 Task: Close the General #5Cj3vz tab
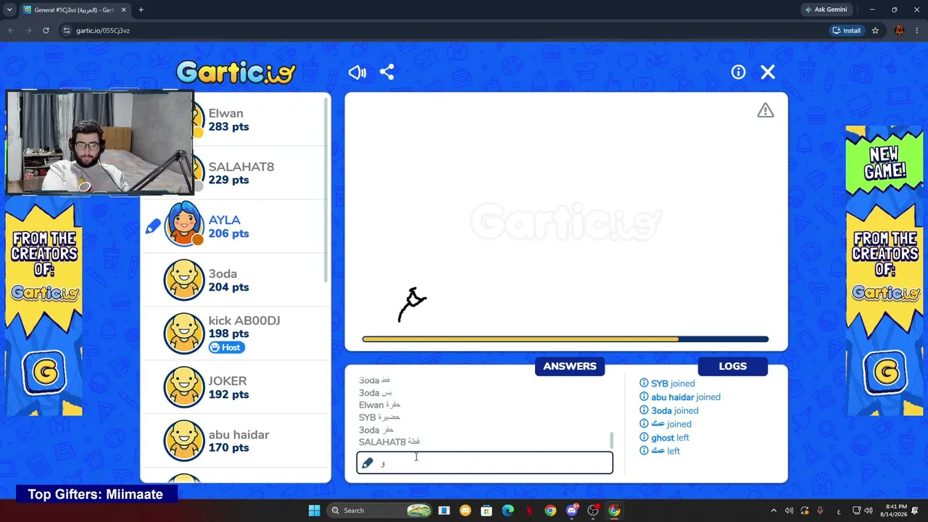123,10
